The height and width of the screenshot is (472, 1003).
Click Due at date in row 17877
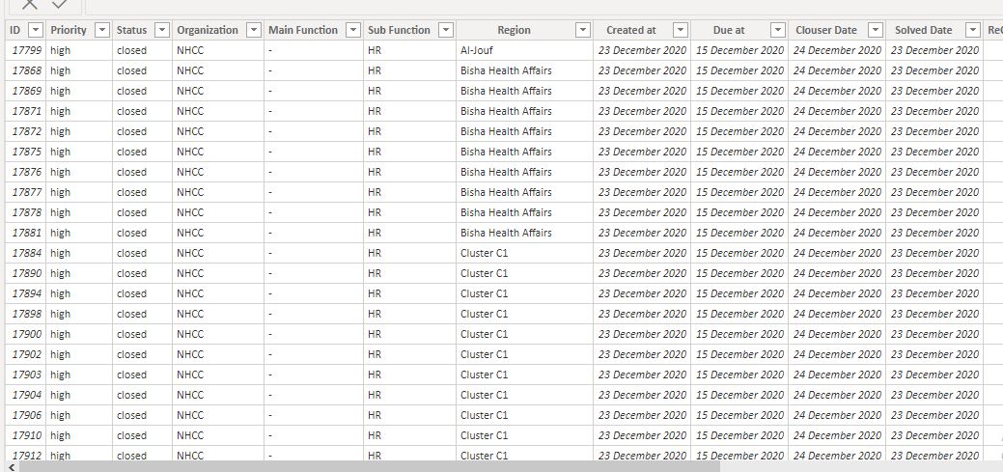pos(739,192)
